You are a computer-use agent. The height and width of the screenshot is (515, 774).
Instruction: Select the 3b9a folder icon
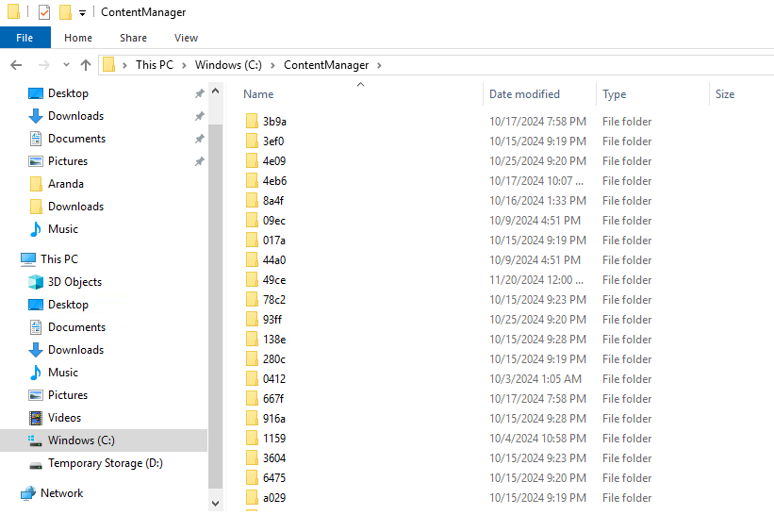pyautogui.click(x=252, y=121)
